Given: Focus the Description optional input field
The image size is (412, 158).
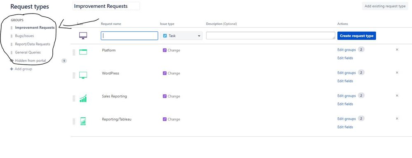Looking at the screenshot, I should [271, 36].
